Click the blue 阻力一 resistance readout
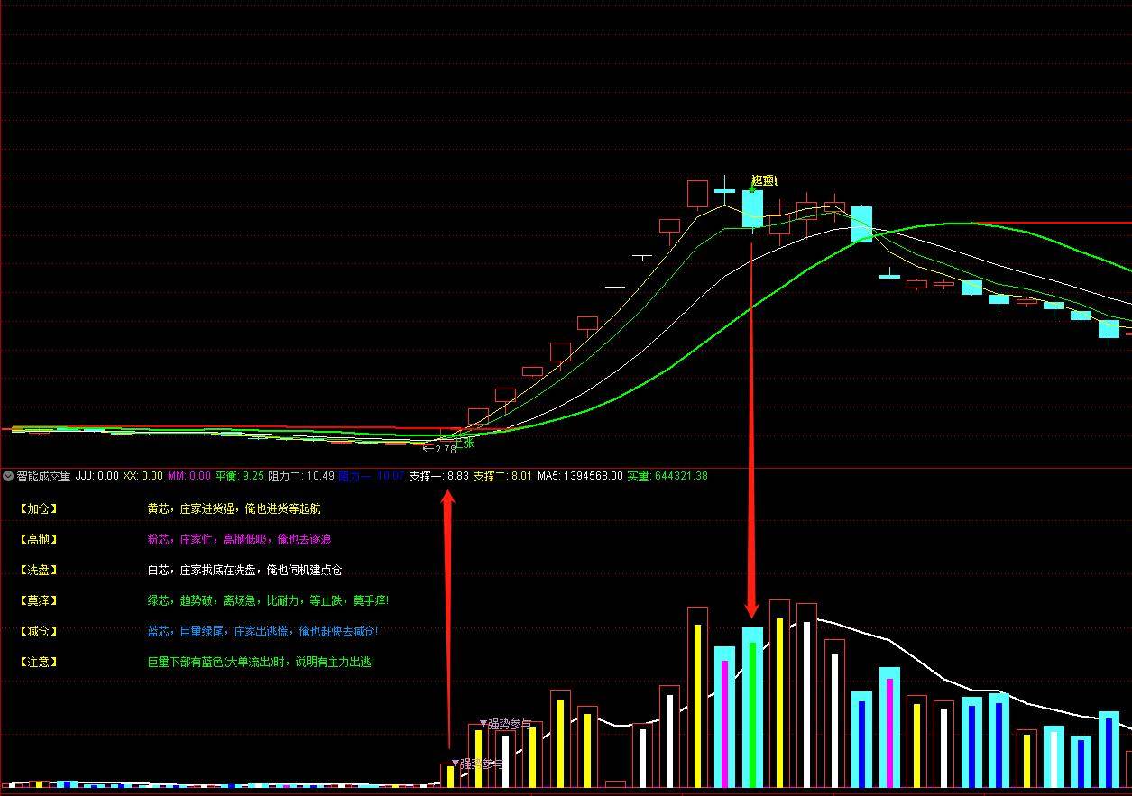The height and width of the screenshot is (796, 1132). (x=372, y=476)
